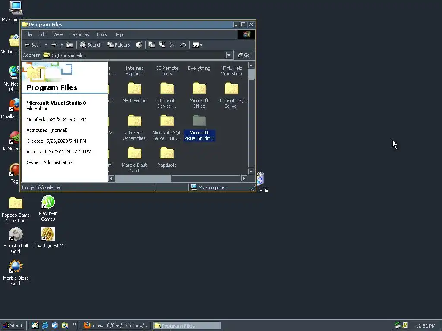Image resolution: width=442 pixels, height=331 pixels.
Task: Open the Favorites menu
Action: pyautogui.click(x=79, y=34)
